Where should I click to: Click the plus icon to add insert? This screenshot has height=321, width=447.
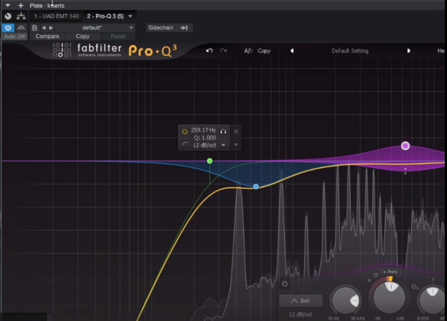tap(21, 5)
